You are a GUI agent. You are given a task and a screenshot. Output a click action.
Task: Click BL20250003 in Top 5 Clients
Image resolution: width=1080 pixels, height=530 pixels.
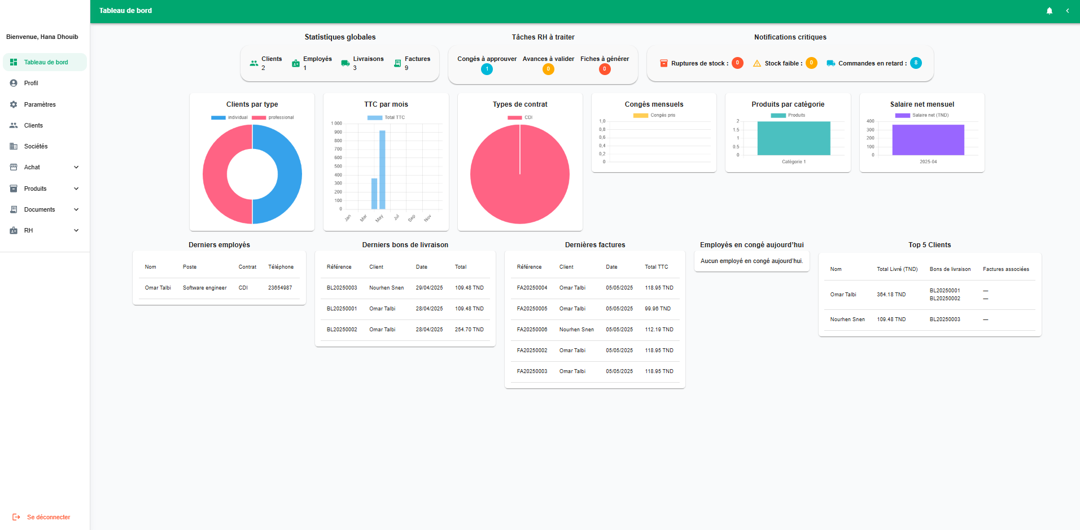click(x=945, y=319)
